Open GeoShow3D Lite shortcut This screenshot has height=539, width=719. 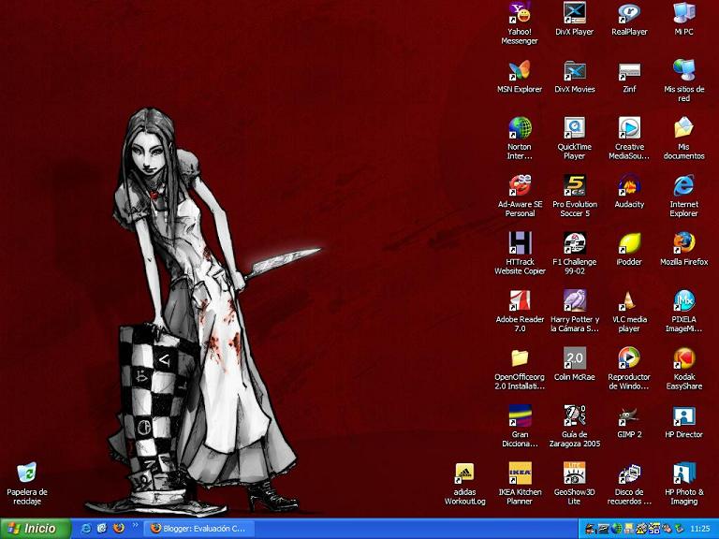click(575, 473)
